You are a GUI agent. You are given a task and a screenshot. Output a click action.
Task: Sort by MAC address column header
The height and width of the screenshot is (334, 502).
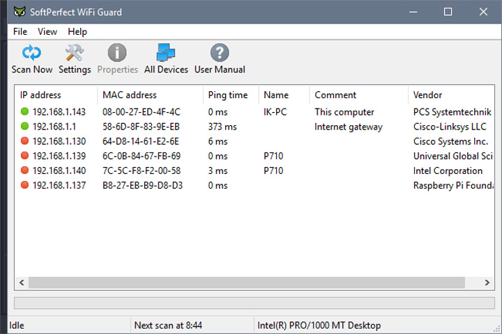(150, 95)
